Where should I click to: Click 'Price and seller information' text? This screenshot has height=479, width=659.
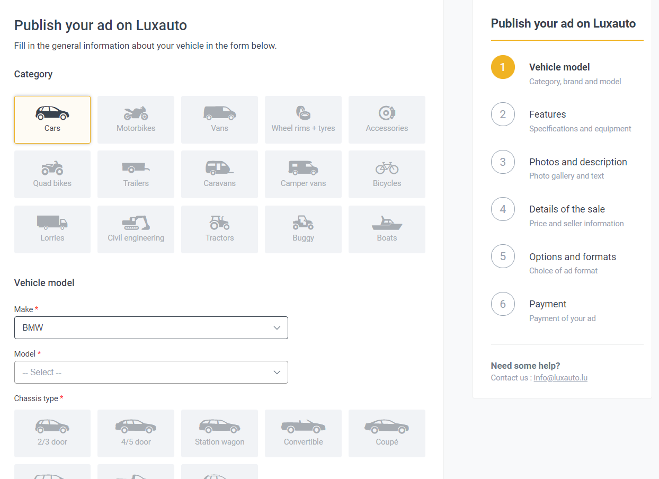click(576, 224)
